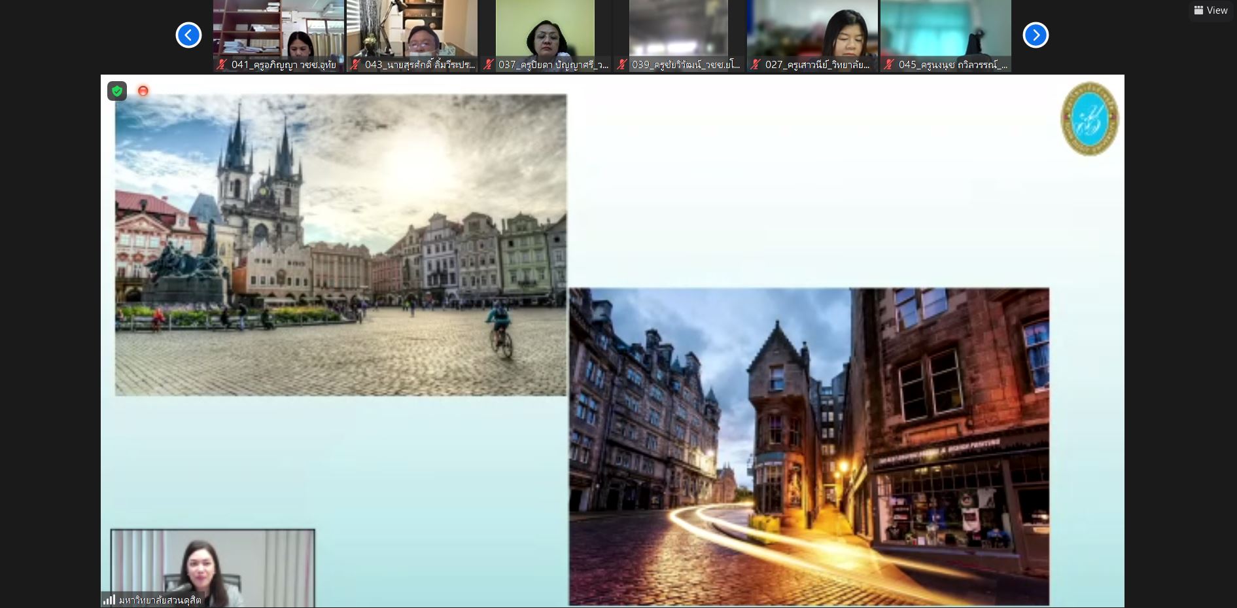Select participant 027's video thumbnail
The width and height of the screenshot is (1237, 608).
[x=812, y=29]
